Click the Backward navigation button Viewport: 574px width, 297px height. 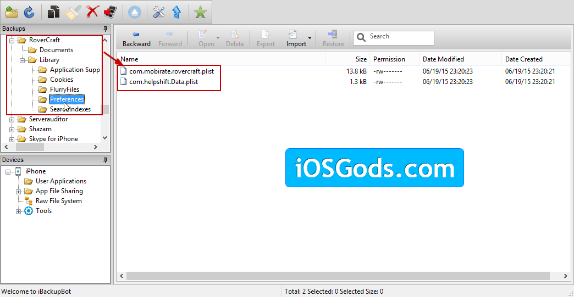pos(136,38)
